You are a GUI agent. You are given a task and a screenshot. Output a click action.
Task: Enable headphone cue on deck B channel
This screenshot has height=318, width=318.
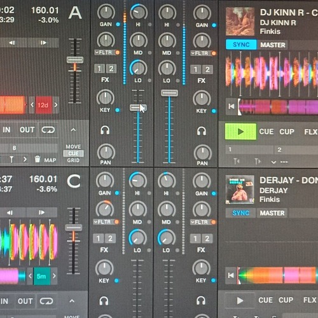coord(202,131)
